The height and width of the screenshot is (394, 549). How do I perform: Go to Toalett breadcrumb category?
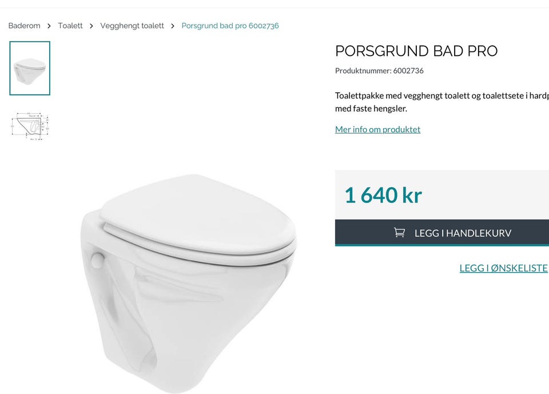click(x=70, y=26)
